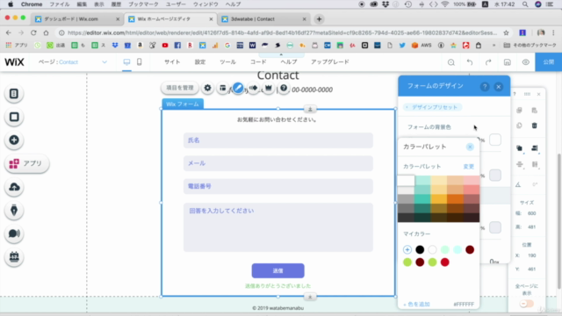This screenshot has height=316, width=562.
Task: Click the redo arrow in Wix top bar
Action: pos(488,62)
